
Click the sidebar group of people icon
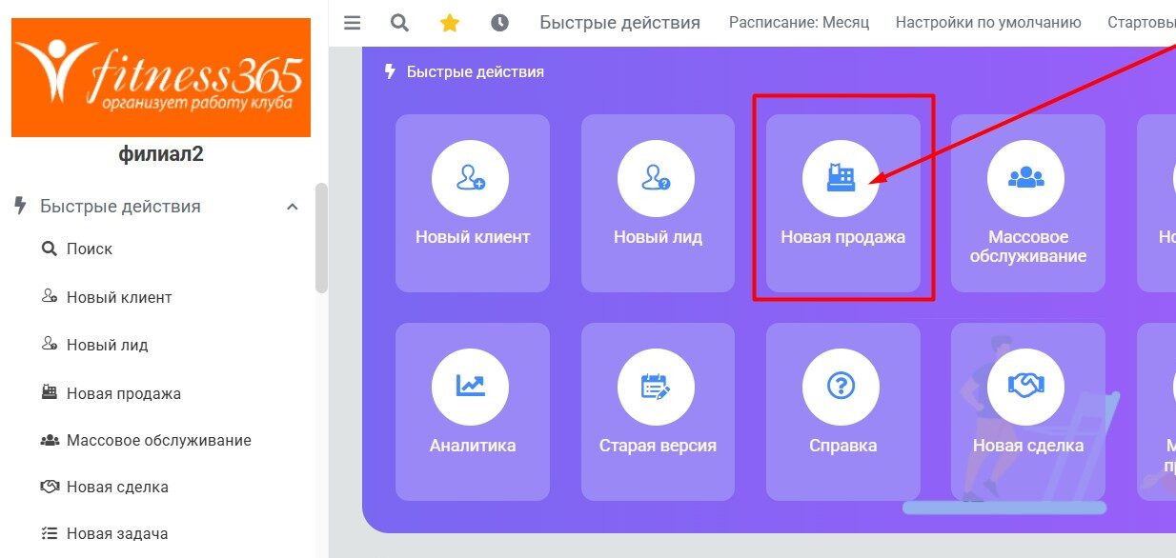click(x=50, y=440)
